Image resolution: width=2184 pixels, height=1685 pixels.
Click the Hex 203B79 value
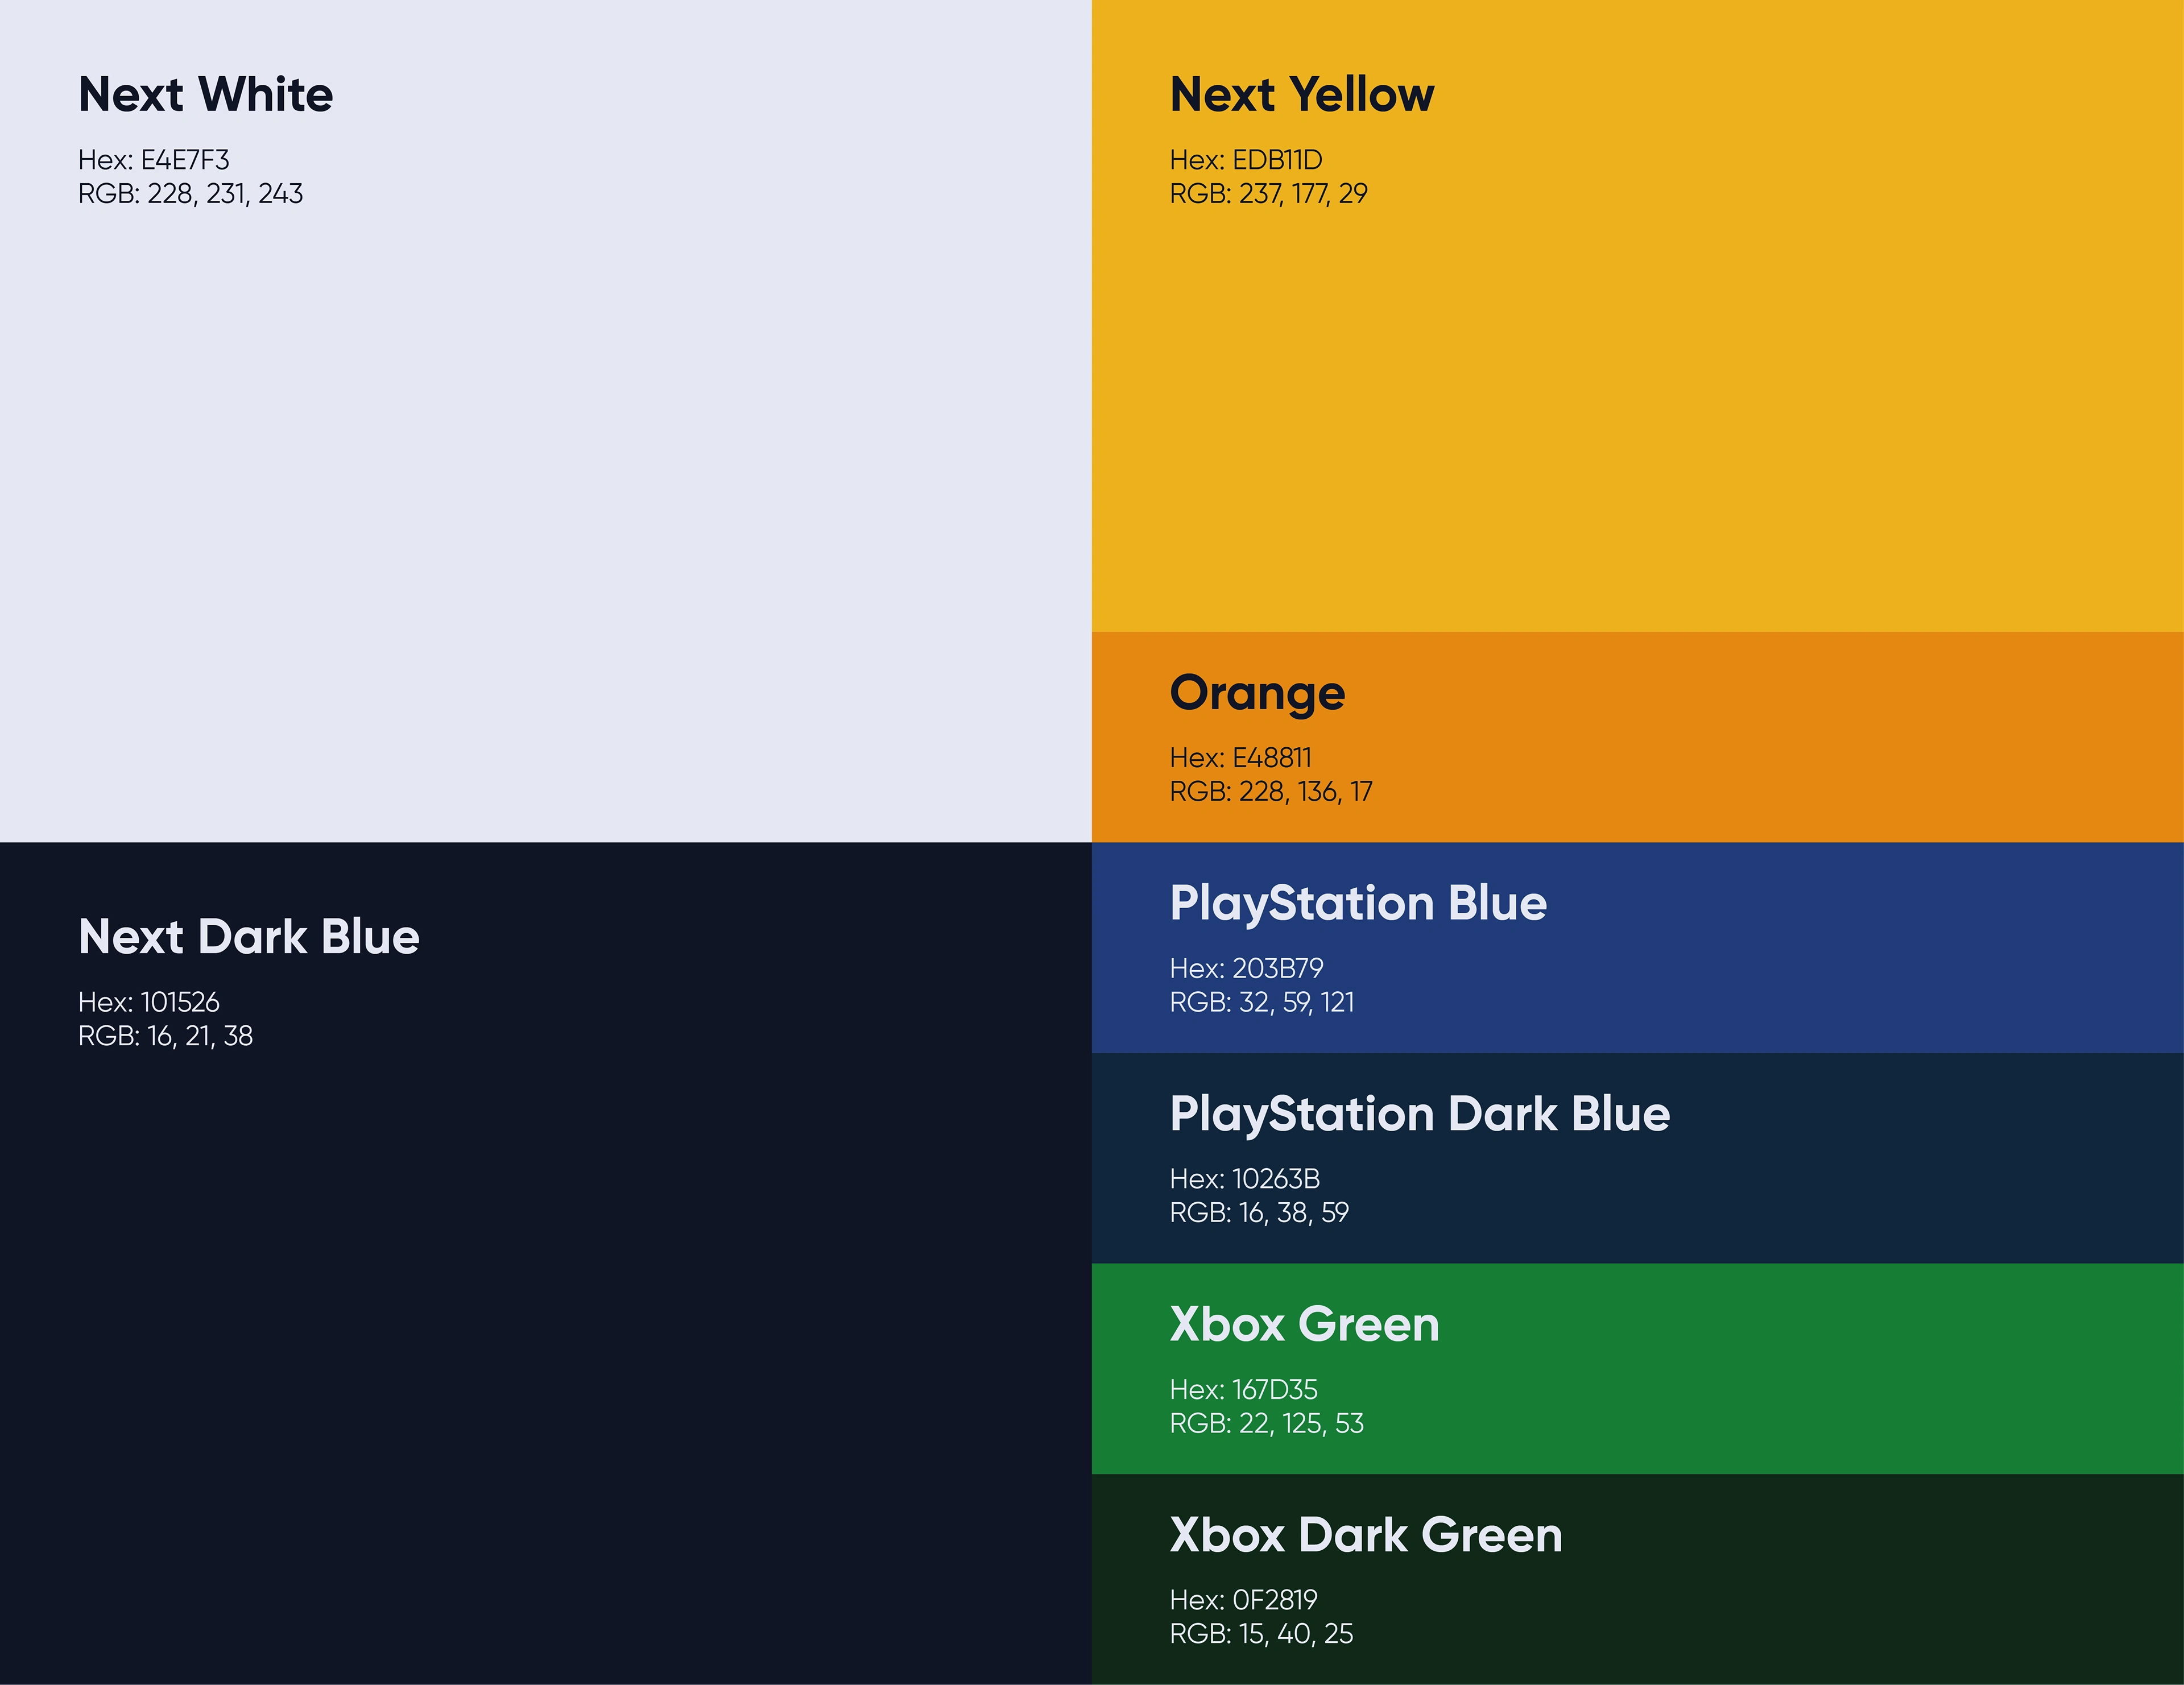(x=1247, y=968)
